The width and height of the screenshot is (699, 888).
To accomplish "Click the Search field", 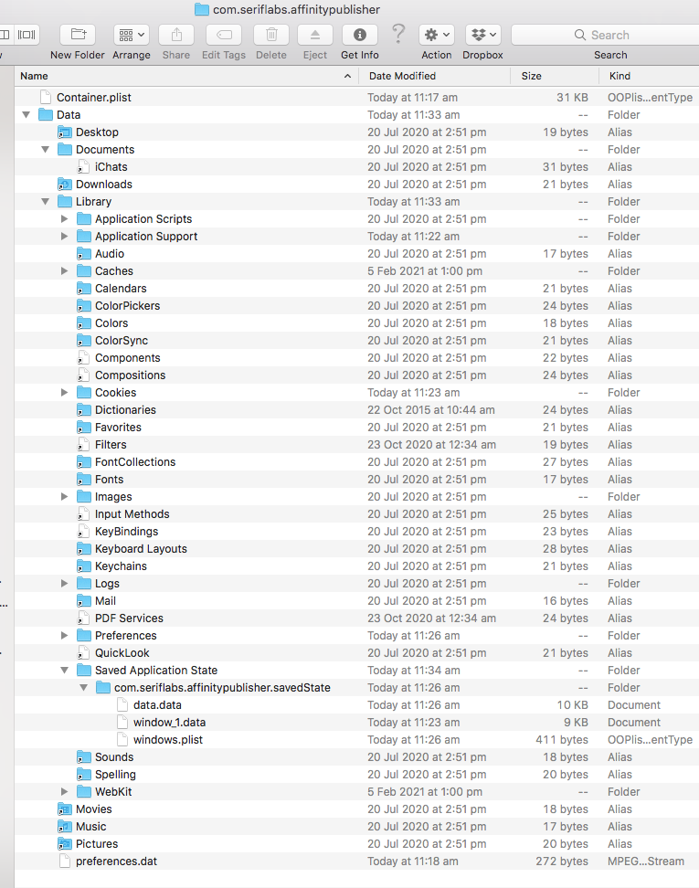I will [x=605, y=35].
